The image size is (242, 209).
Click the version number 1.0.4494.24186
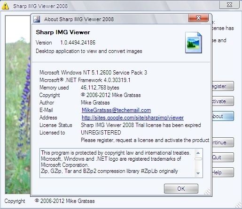[78, 43]
